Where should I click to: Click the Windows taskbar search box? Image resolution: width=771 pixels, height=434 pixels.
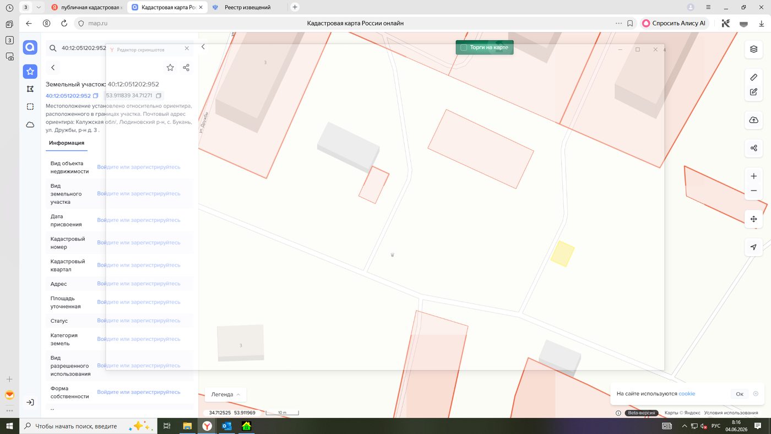click(89, 426)
